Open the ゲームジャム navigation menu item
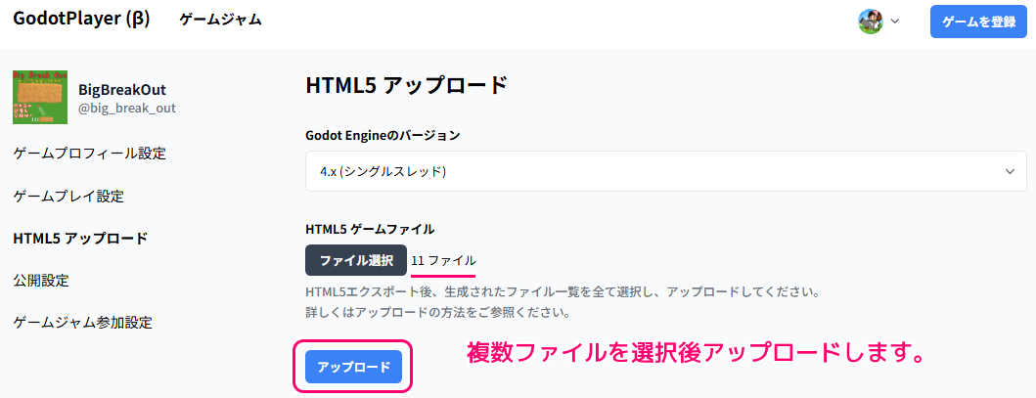 [220, 20]
